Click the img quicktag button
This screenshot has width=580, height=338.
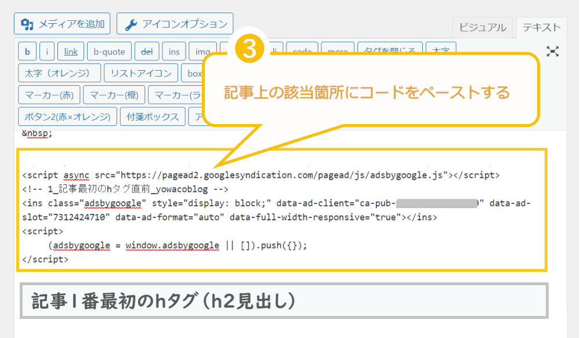pos(202,52)
